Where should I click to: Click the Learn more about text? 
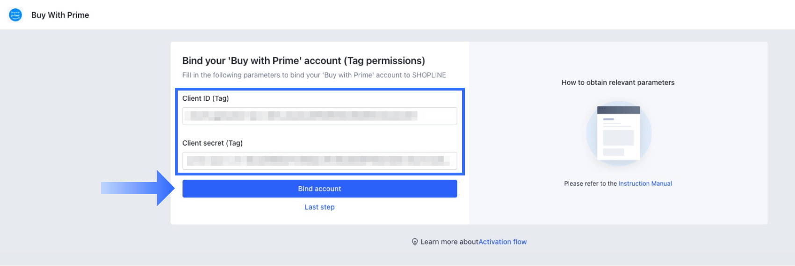(x=449, y=242)
